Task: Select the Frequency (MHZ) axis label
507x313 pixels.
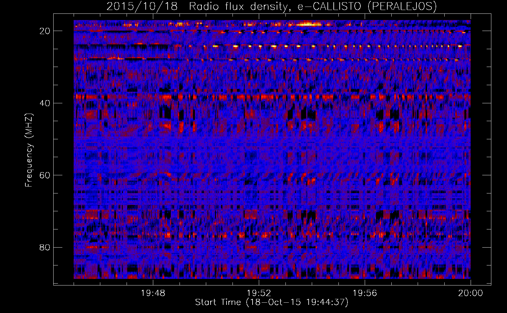Action: [x=29, y=150]
